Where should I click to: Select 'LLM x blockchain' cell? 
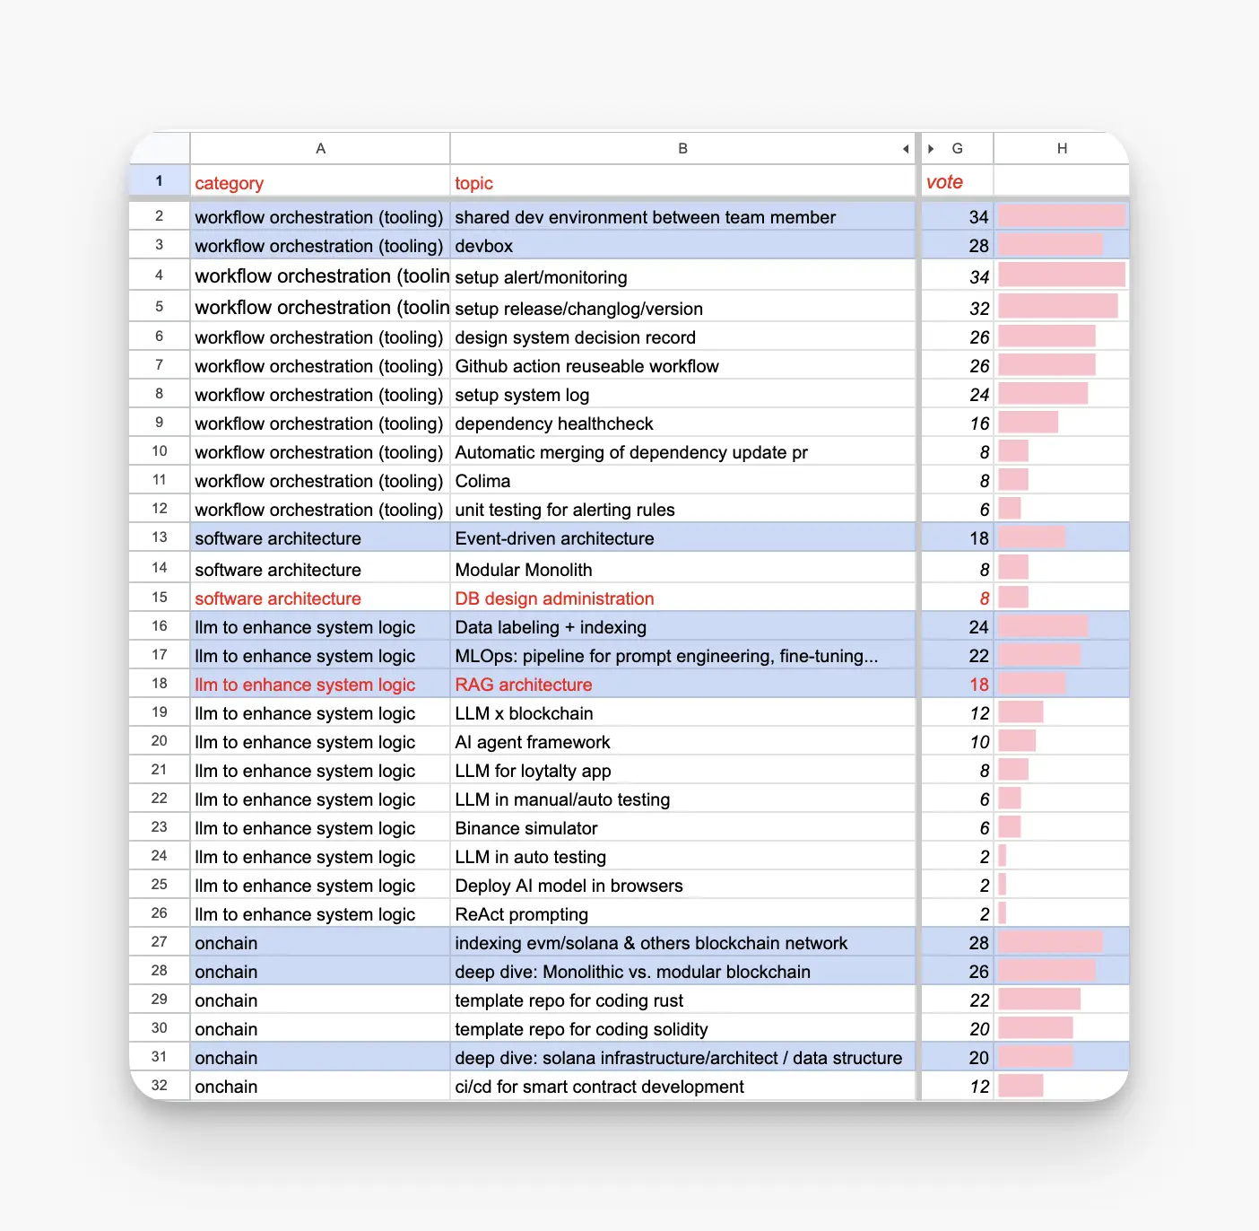tap(682, 712)
